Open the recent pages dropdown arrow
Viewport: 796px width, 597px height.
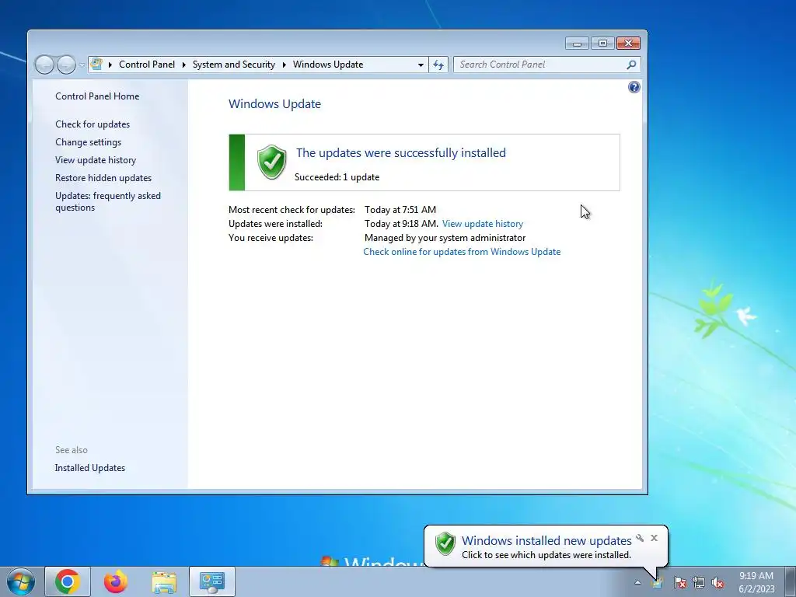82,65
